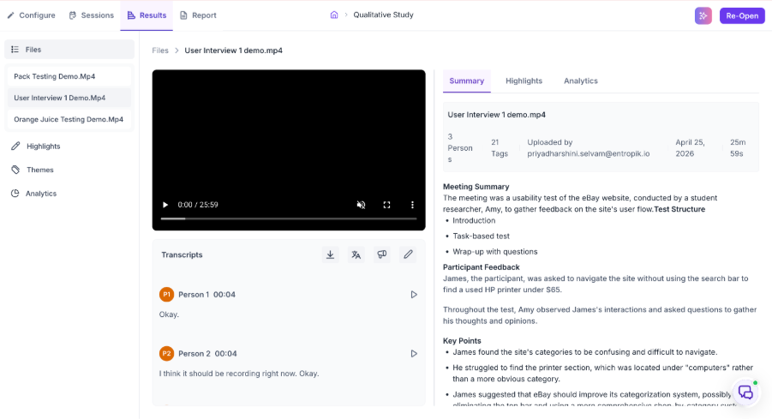Viewport: 772px width, 419px height.
Task: Open video more options menu
Action: pos(412,205)
